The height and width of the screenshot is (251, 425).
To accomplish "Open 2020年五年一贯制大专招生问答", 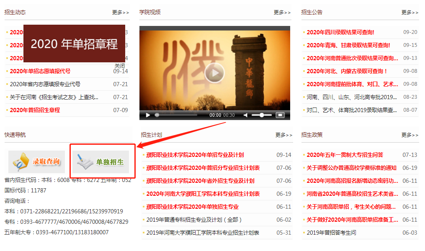I will pos(345,155).
